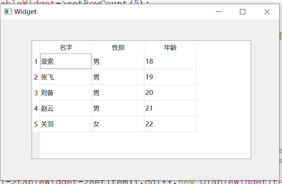Click the 男 cell in 刘备's row
Image resolution: width=282 pixels, height=184 pixels.
tap(118, 93)
